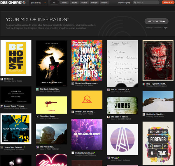The width and height of the screenshot is (175, 166).
Task: Open the Pyrmd Corp mountain logo thumbnail
Action: tap(87, 100)
